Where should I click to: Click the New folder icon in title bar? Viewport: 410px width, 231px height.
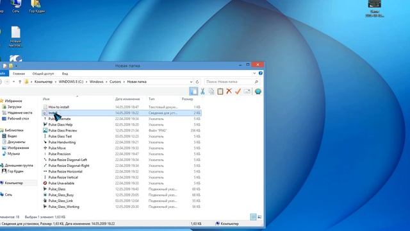[11, 65]
